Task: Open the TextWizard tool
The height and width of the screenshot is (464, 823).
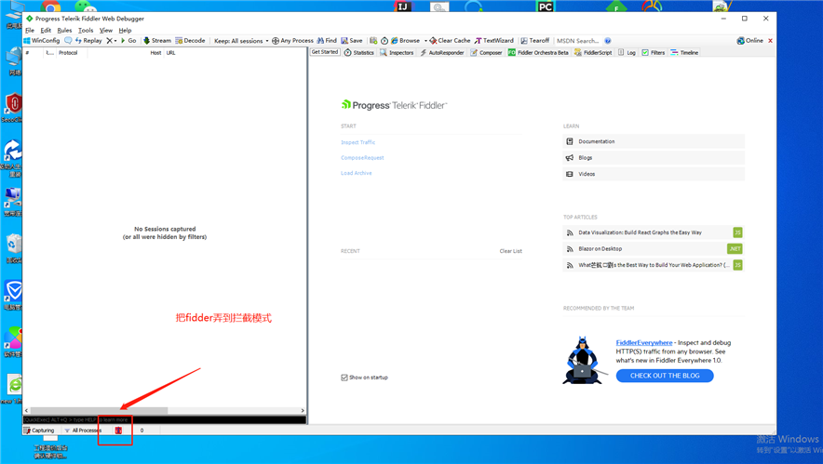Action: (494, 40)
